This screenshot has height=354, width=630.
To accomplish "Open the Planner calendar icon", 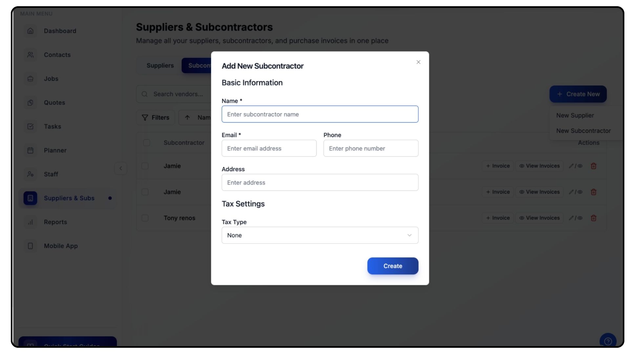I will [31, 150].
